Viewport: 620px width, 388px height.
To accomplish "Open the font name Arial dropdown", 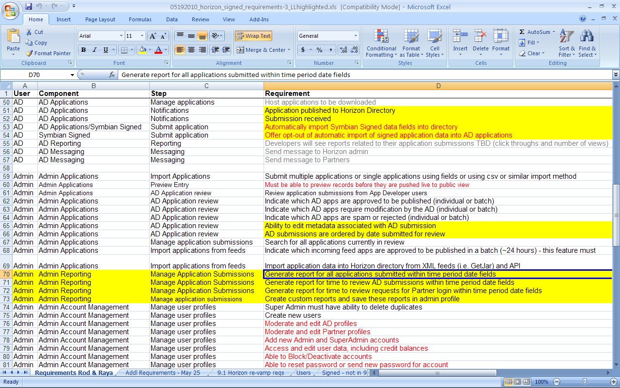I will (121, 36).
